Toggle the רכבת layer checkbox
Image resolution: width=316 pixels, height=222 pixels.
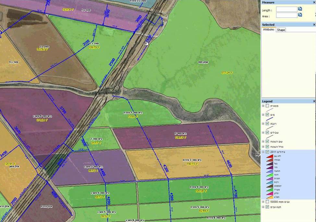click(x=267, y=124)
